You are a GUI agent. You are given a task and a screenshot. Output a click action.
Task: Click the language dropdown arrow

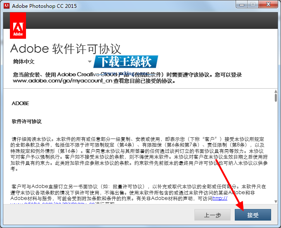90,61
